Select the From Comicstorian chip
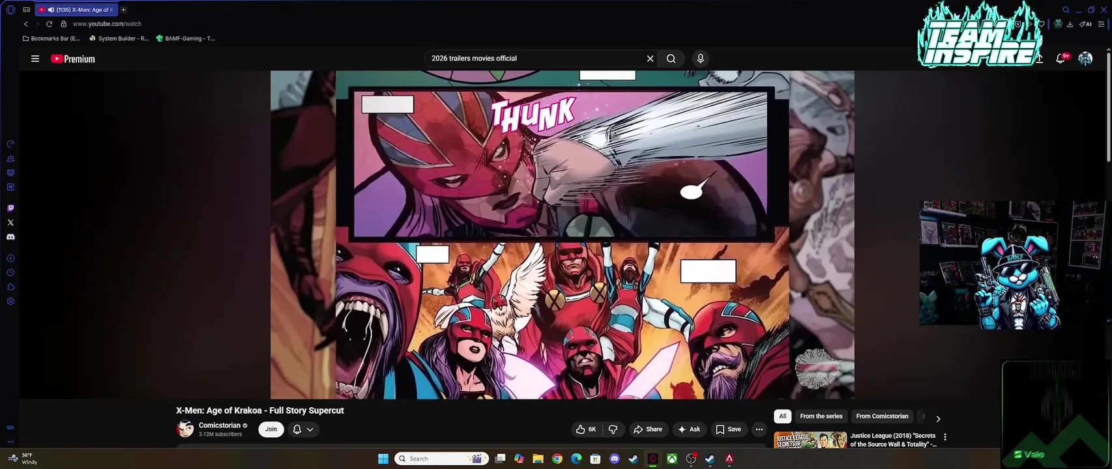This screenshot has width=1112, height=469. pyautogui.click(x=882, y=416)
